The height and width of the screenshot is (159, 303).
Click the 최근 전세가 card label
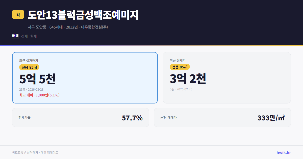tap(178, 60)
